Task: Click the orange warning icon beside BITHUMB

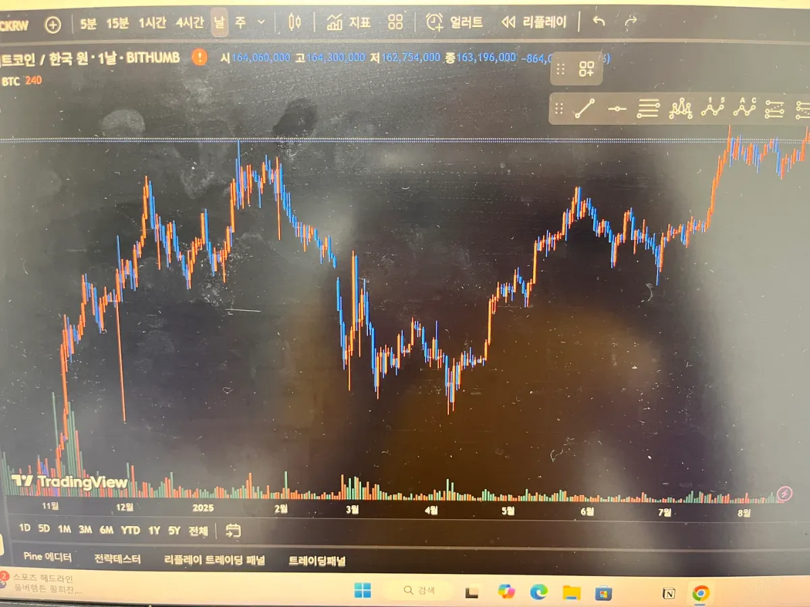Action: click(x=200, y=57)
